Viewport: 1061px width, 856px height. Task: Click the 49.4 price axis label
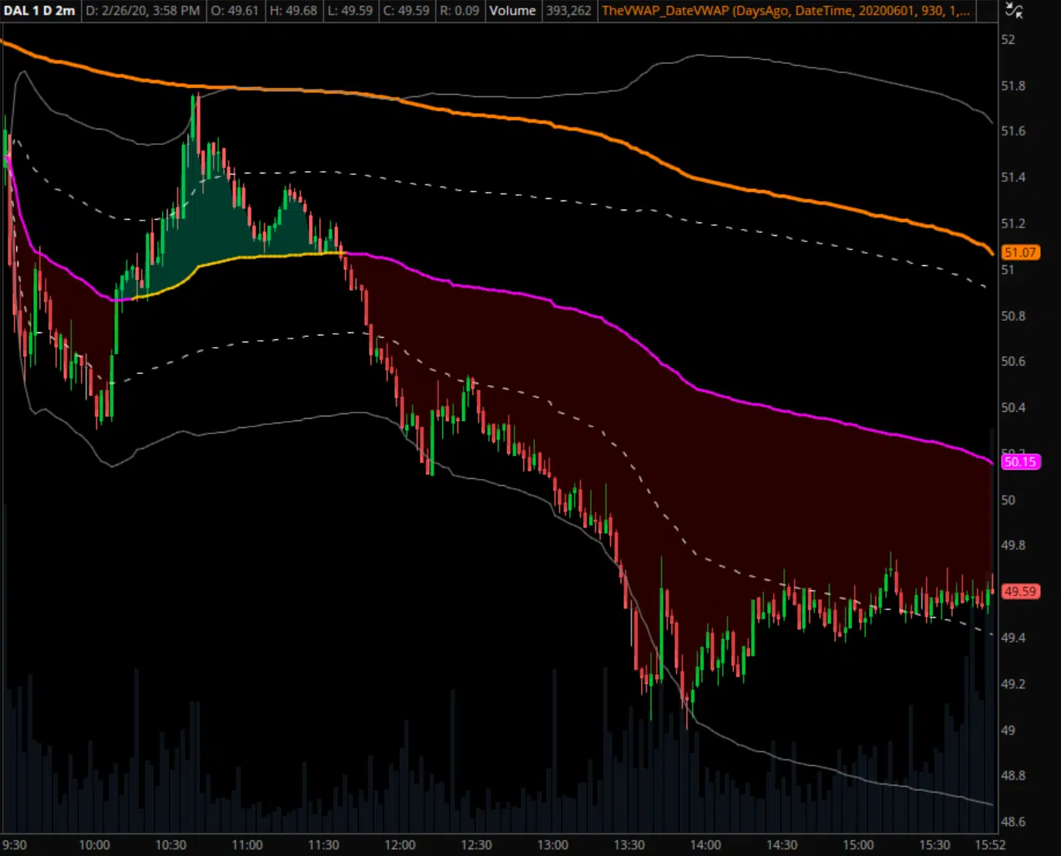click(x=1013, y=638)
